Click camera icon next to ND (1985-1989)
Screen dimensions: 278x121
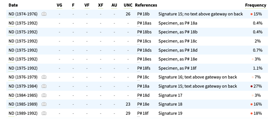[x=44, y=104]
